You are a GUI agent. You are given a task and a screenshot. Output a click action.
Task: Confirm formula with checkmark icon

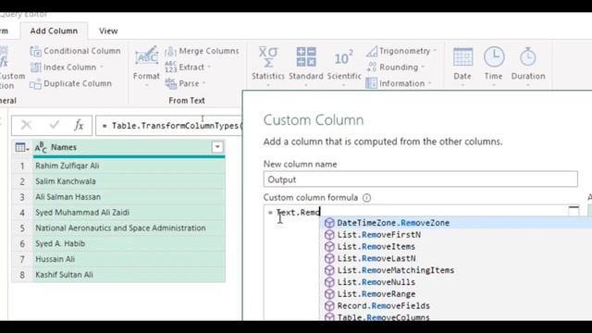point(55,125)
